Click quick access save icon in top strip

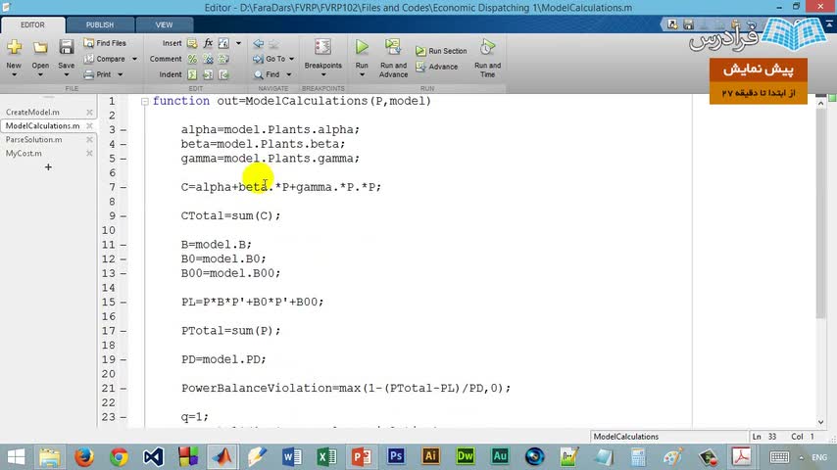tap(688, 24)
